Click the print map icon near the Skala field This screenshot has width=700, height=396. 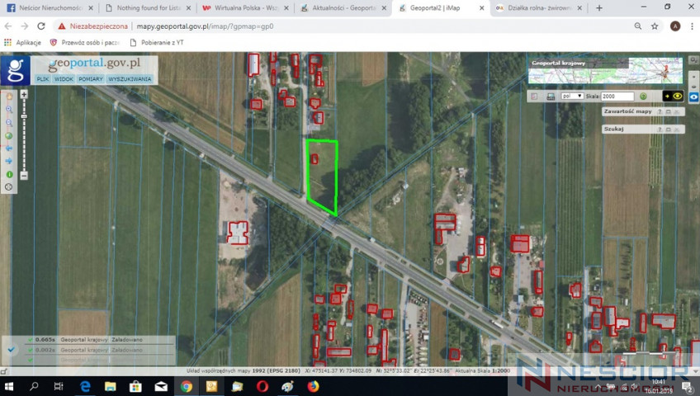(x=551, y=97)
